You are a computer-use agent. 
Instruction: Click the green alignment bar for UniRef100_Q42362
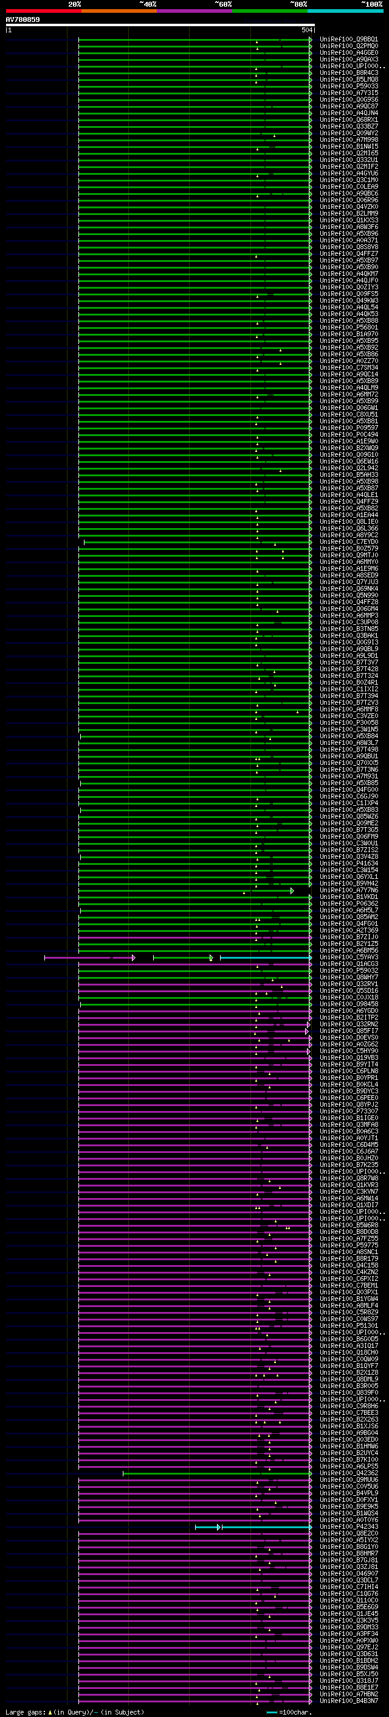(217, 1474)
